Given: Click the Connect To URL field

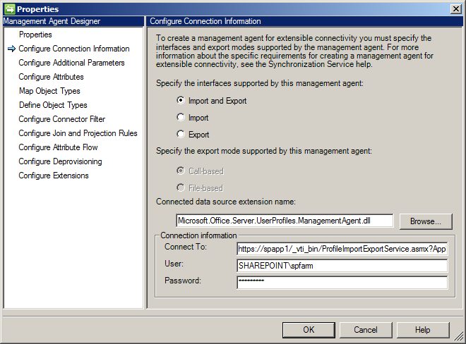Looking at the screenshot, I should tap(342, 249).
